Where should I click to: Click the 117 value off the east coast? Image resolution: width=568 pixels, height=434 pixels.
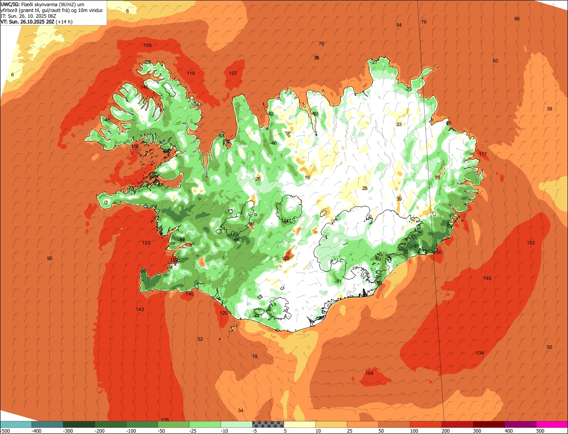(483, 154)
